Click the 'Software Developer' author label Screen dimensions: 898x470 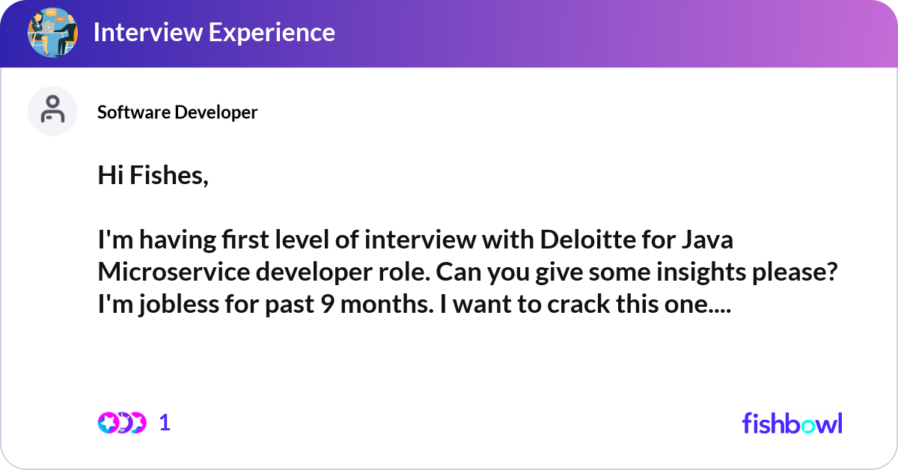pyautogui.click(x=177, y=112)
